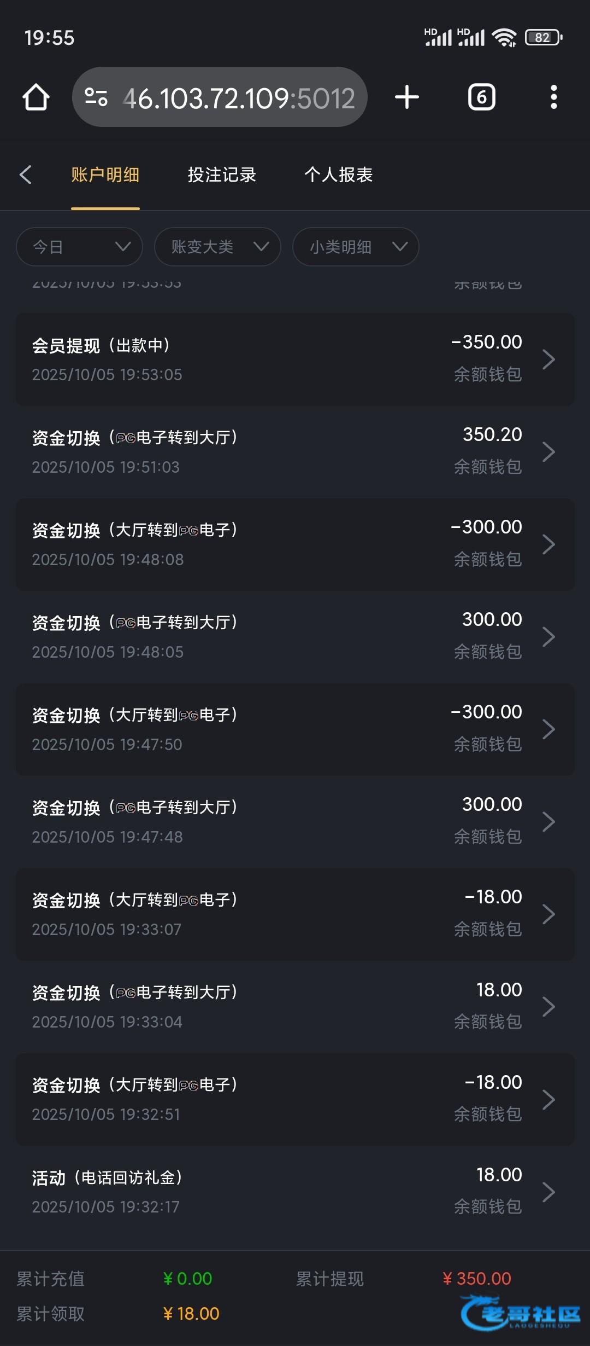The image size is (590, 1346).
Task: Open details arrow for 19:33:07 record
Action: [548, 914]
